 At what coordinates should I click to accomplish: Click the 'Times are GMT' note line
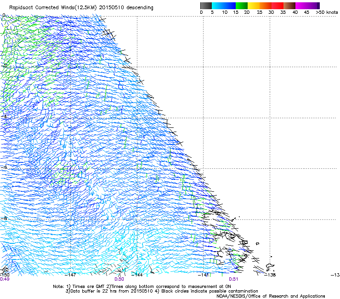click(x=142, y=287)
